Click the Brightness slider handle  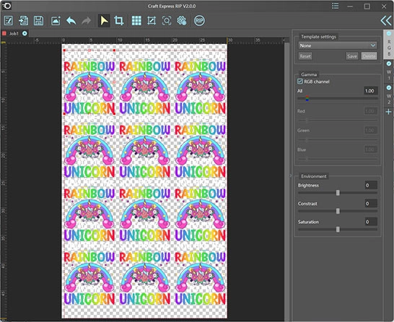click(x=338, y=193)
